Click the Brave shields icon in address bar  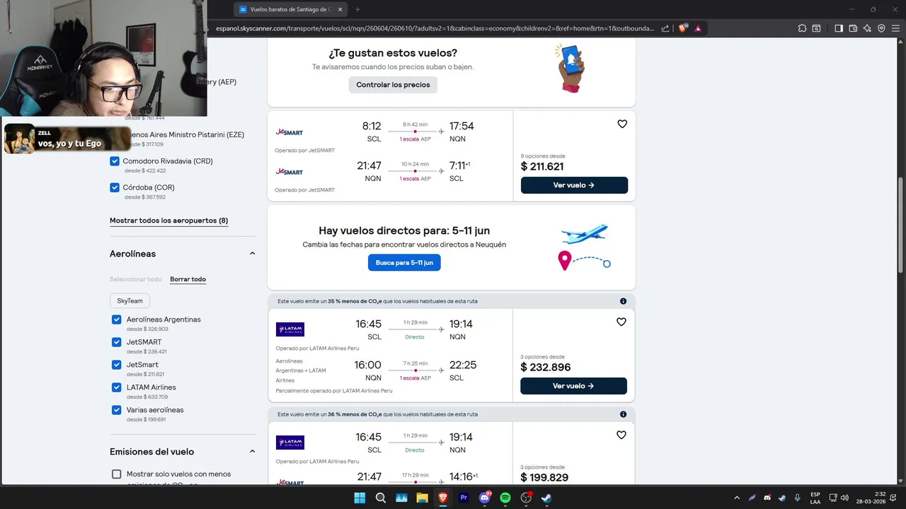[682, 28]
